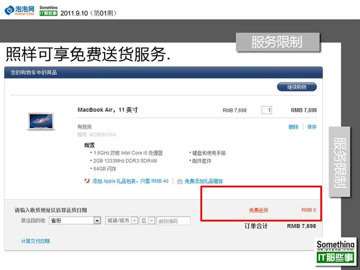This screenshot has height=270, width=360.
Task: Click the vertical 服务限制 side tab
Action: pyautogui.click(x=339, y=162)
